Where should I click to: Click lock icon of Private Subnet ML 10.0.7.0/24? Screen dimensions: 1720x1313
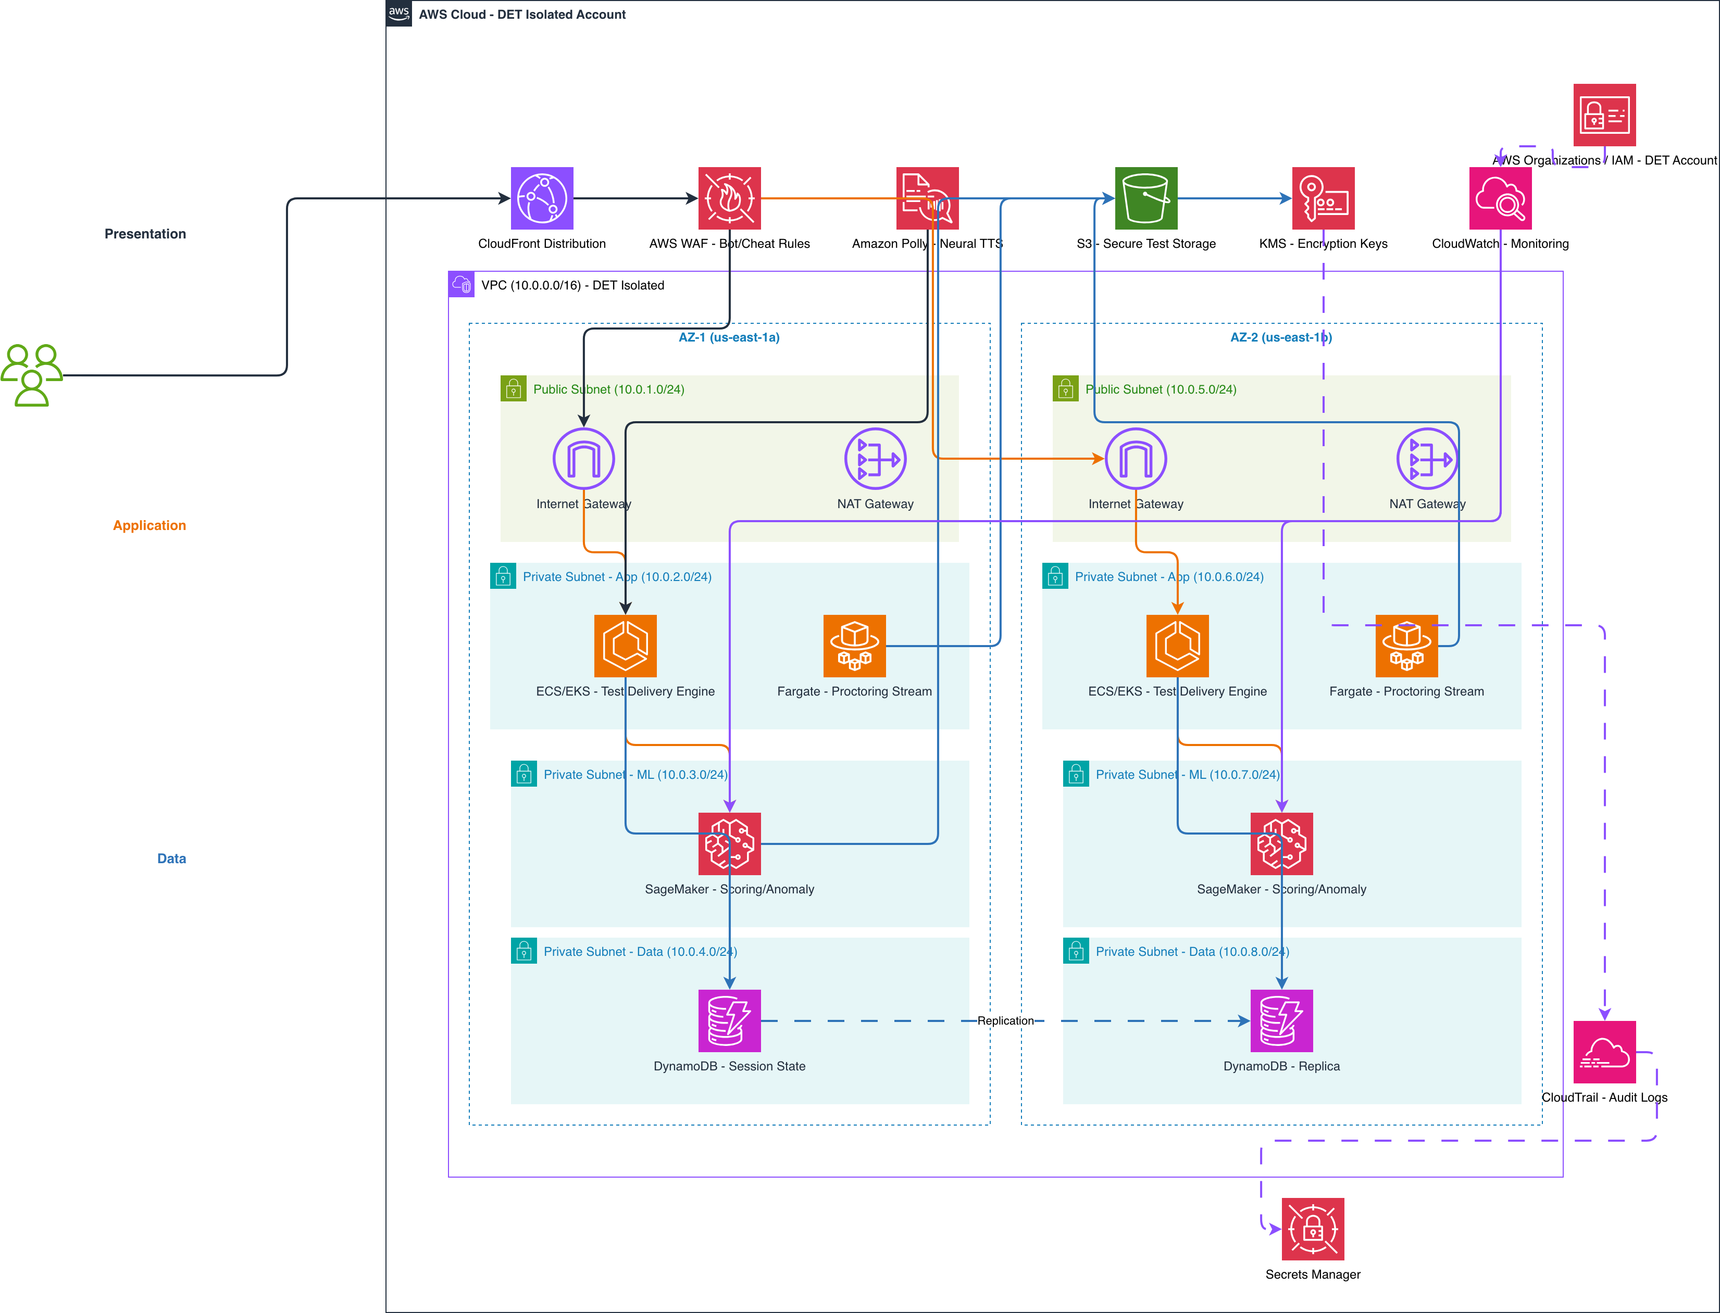[1076, 774]
